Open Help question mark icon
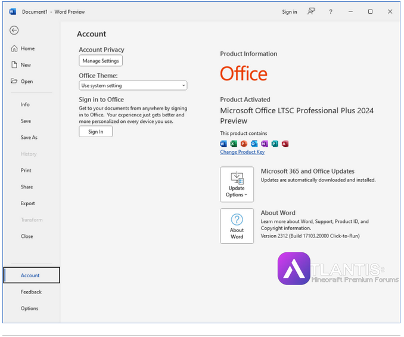This screenshot has height=337, width=404. [331, 12]
